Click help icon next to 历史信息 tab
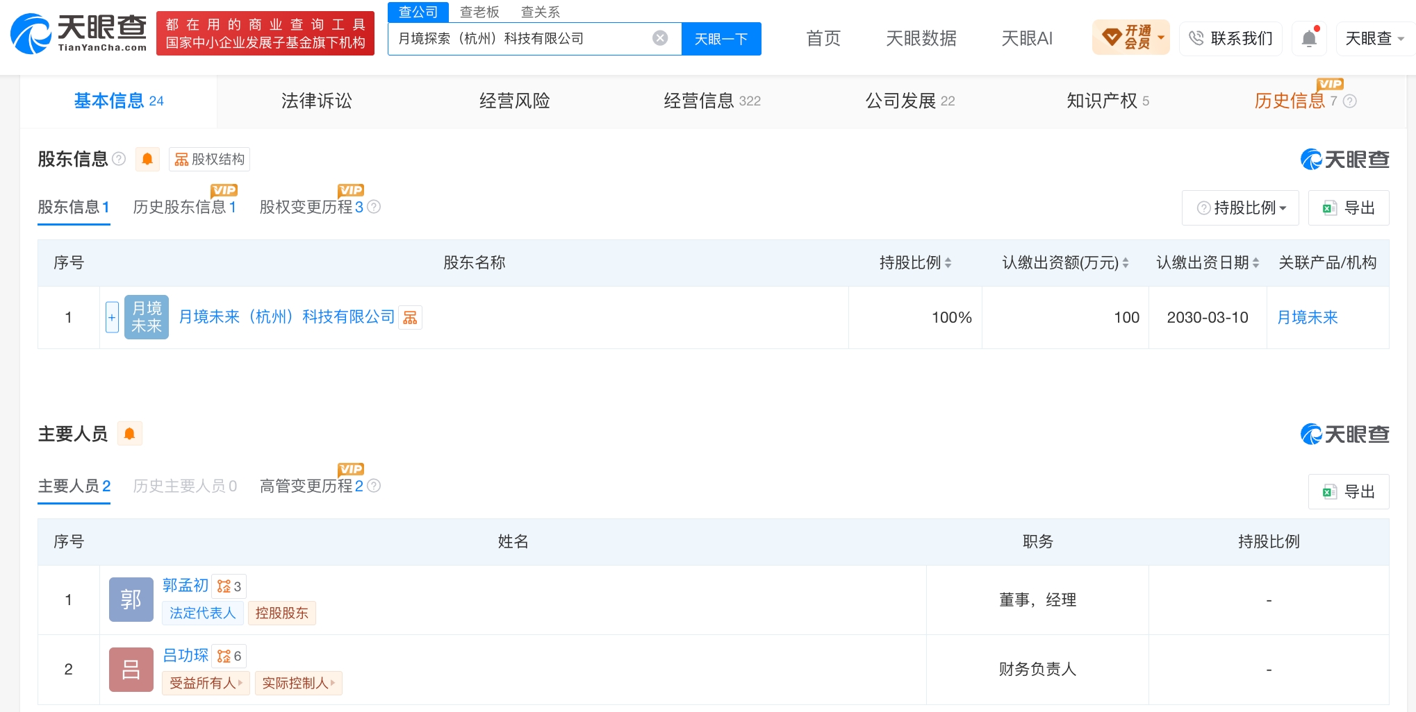 tap(1350, 101)
